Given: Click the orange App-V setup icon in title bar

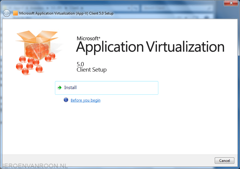Looking at the screenshot, I should [15, 13].
